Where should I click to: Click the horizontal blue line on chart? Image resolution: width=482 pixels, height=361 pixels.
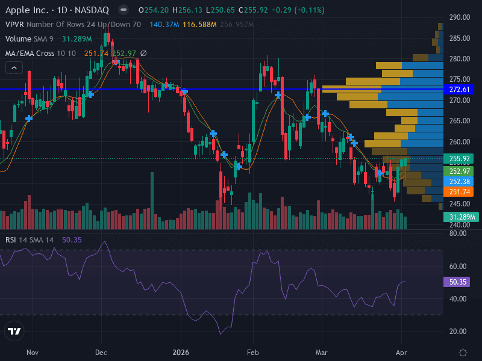(x=221, y=89)
